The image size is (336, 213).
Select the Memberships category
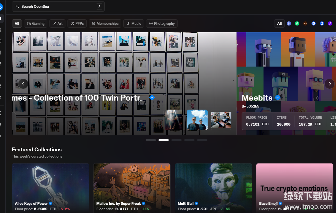coord(105,23)
